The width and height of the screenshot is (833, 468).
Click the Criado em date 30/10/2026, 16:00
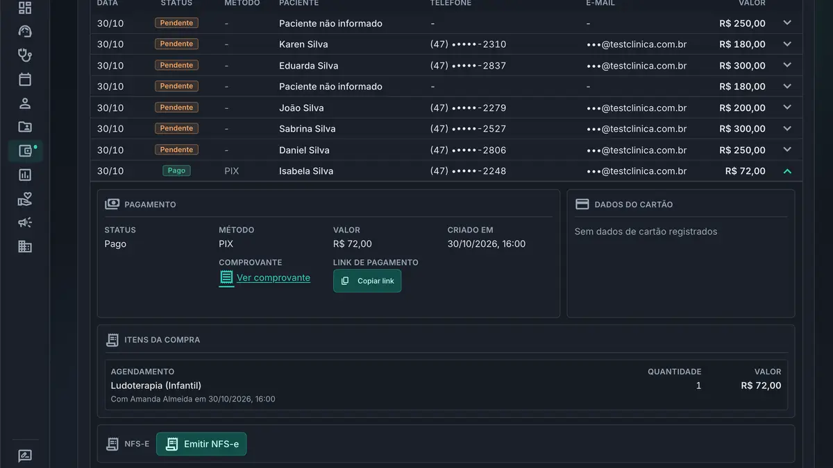point(487,244)
